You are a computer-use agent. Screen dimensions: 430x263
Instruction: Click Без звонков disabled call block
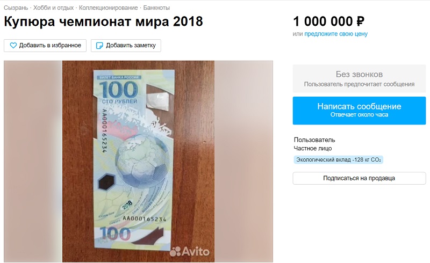coord(359,78)
